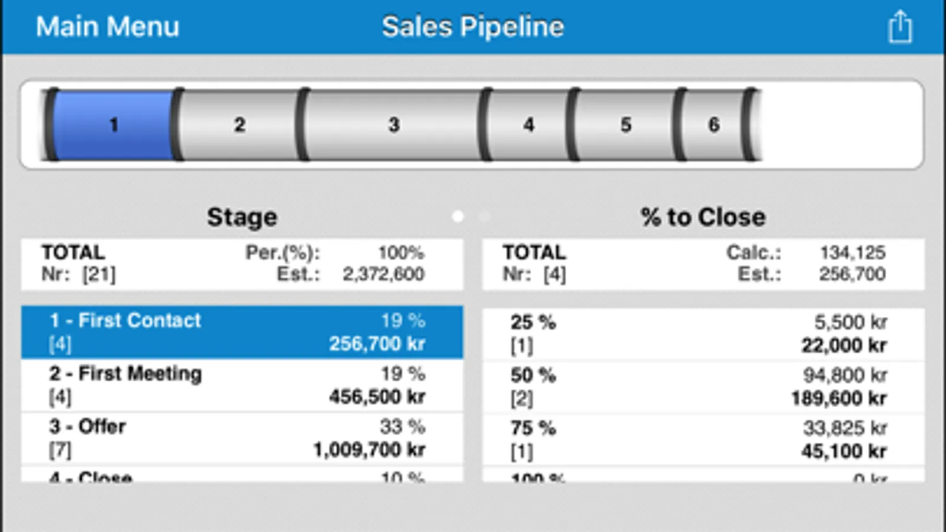Image resolution: width=946 pixels, height=532 pixels.
Task: Select the 75 % row with 45,100 kr
Action: pyautogui.click(x=703, y=440)
